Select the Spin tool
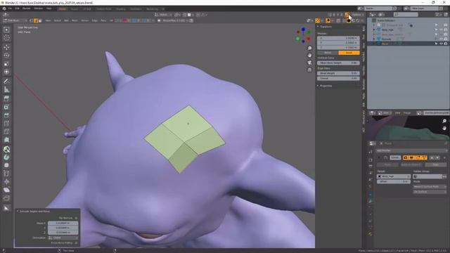Viewport: 450px width, 253px height. click(6, 157)
